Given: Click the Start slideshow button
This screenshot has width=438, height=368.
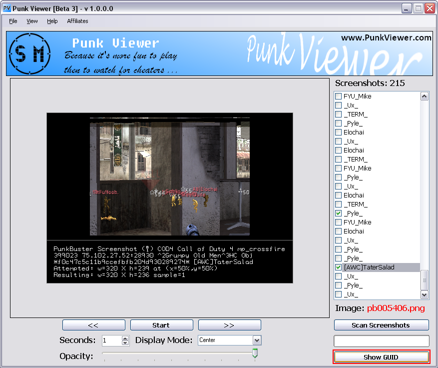Looking at the screenshot, I should point(162,325).
